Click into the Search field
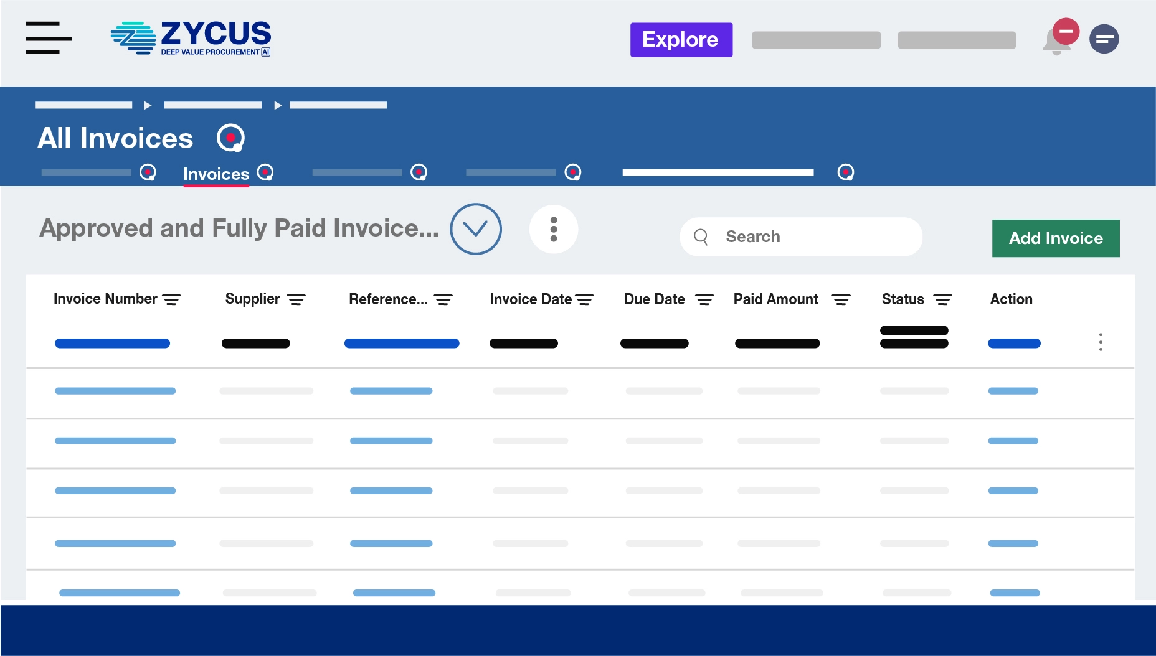Screen dimensions: 1156x656 [x=810, y=237]
